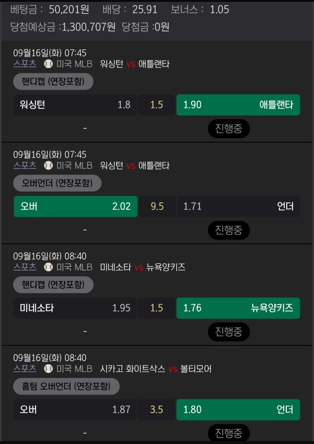The height and width of the screenshot is (444, 314).
Task: Click the 오버 1.87 odds on the 볼티모어 match
Action: [x=75, y=410]
